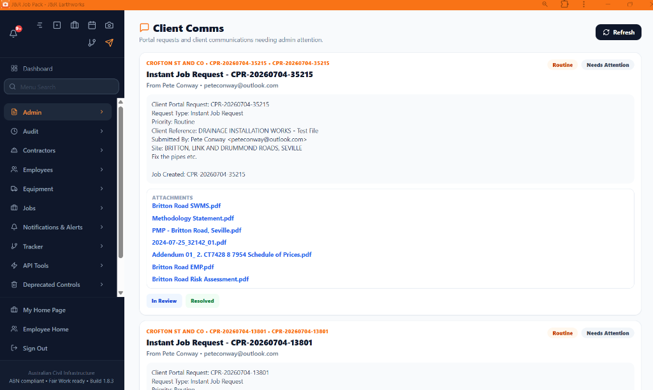This screenshot has height=390, width=653.
Task: Mark CPR-20260704-35215 request as Resolved
Action: coord(202,301)
